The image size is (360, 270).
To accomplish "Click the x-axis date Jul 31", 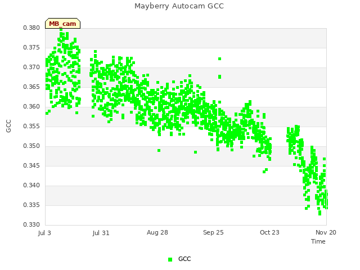I will click(x=101, y=233).
